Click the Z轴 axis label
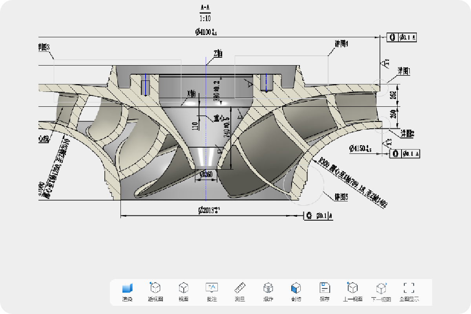 [217, 54]
